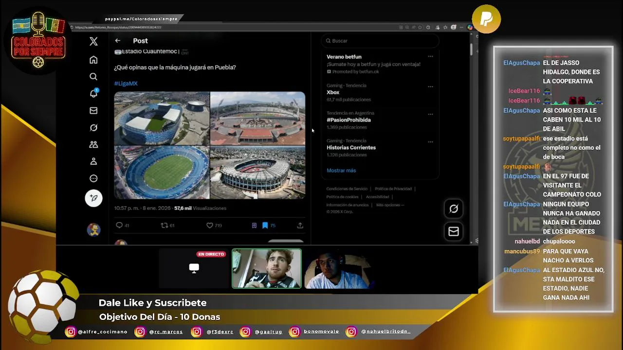Open three-dot menu for Xbox trend

point(430,87)
